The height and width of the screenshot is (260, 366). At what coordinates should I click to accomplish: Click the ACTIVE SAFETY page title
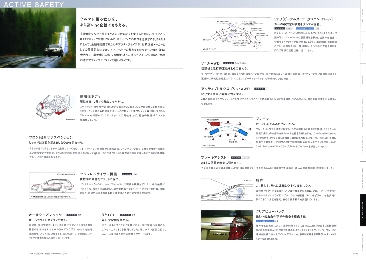34,5
